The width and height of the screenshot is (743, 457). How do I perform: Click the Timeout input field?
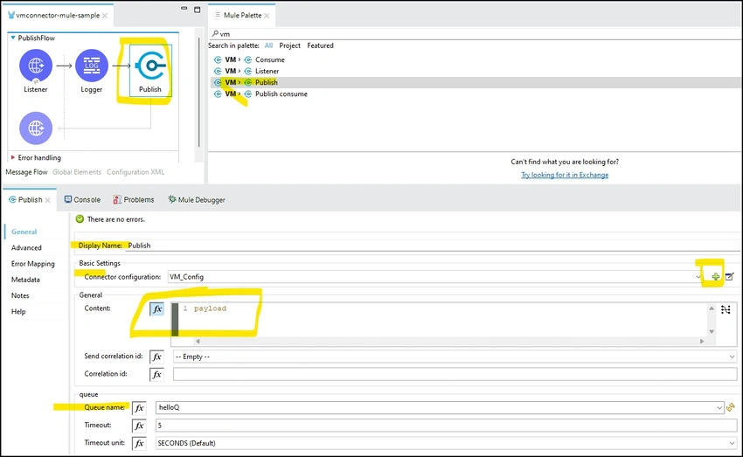pyautogui.click(x=447, y=426)
